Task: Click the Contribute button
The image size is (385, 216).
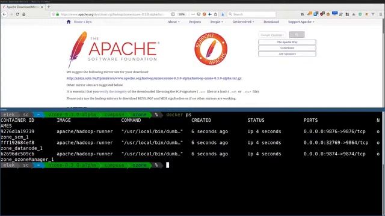Action: pos(287,48)
